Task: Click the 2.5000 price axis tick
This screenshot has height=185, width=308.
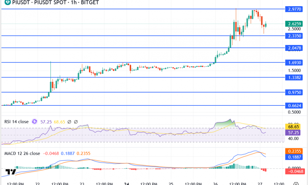Action: [x=294, y=29]
